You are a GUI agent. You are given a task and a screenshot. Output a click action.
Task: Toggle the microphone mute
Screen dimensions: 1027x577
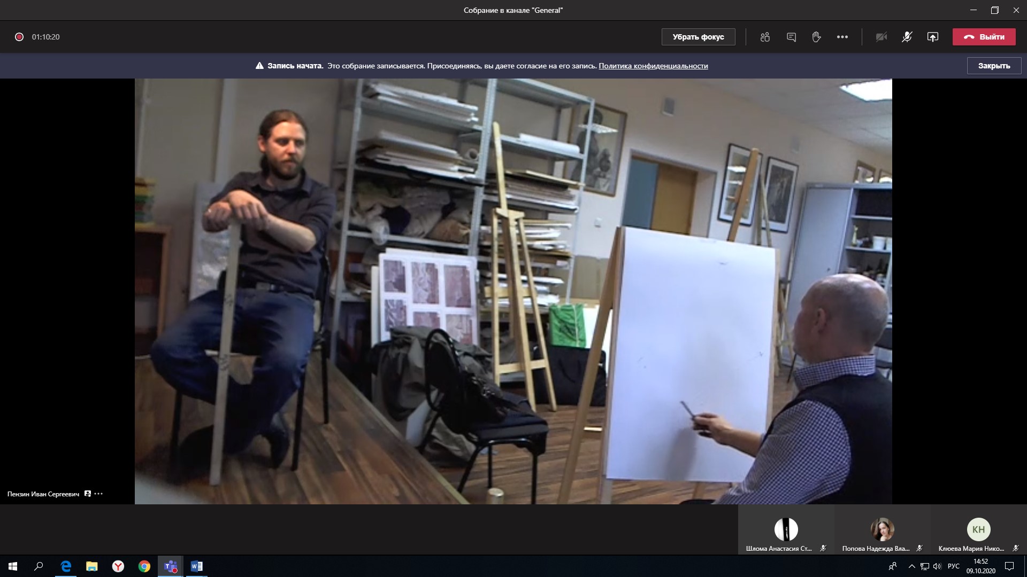pos(907,37)
